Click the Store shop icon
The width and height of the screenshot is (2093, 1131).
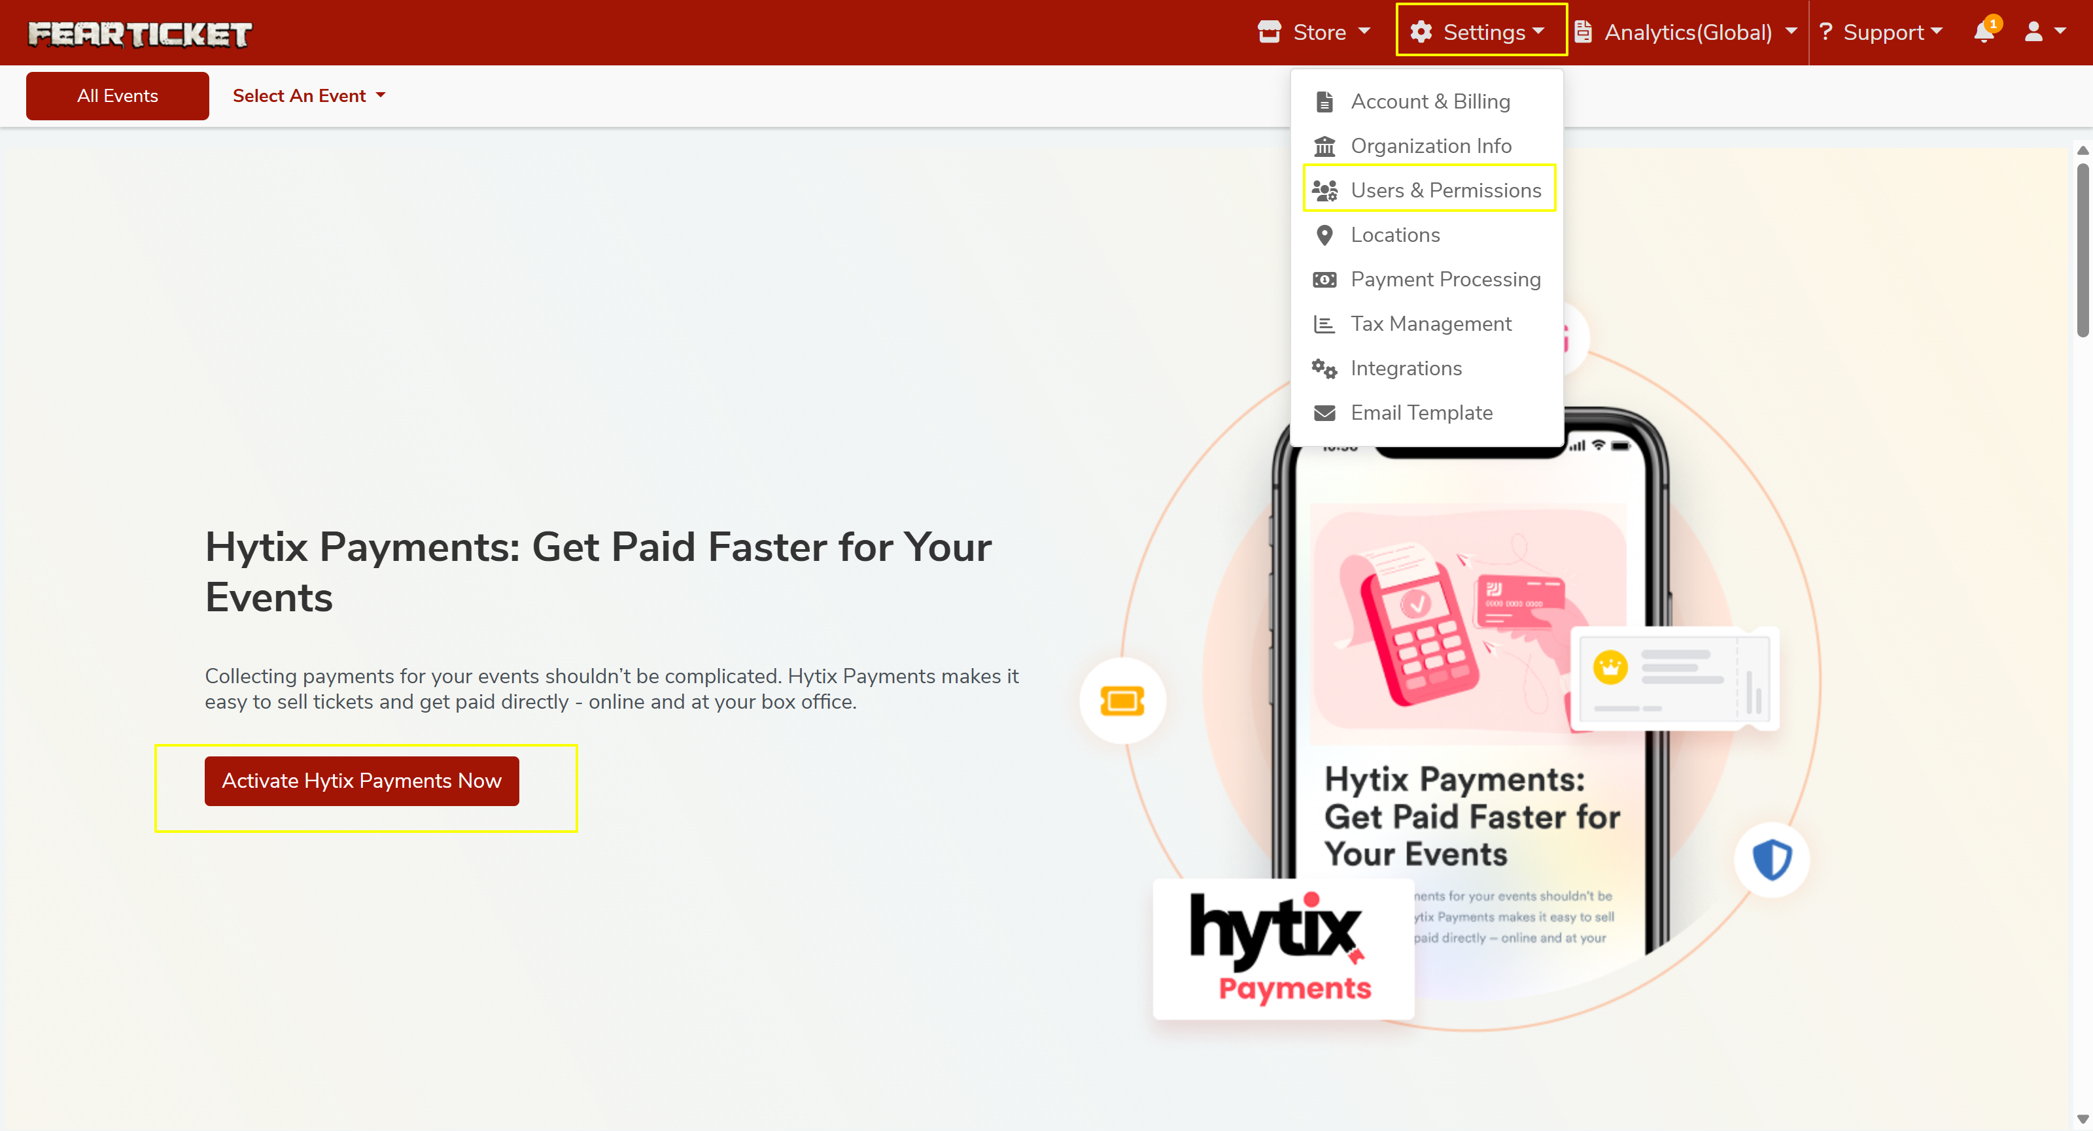(x=1269, y=33)
